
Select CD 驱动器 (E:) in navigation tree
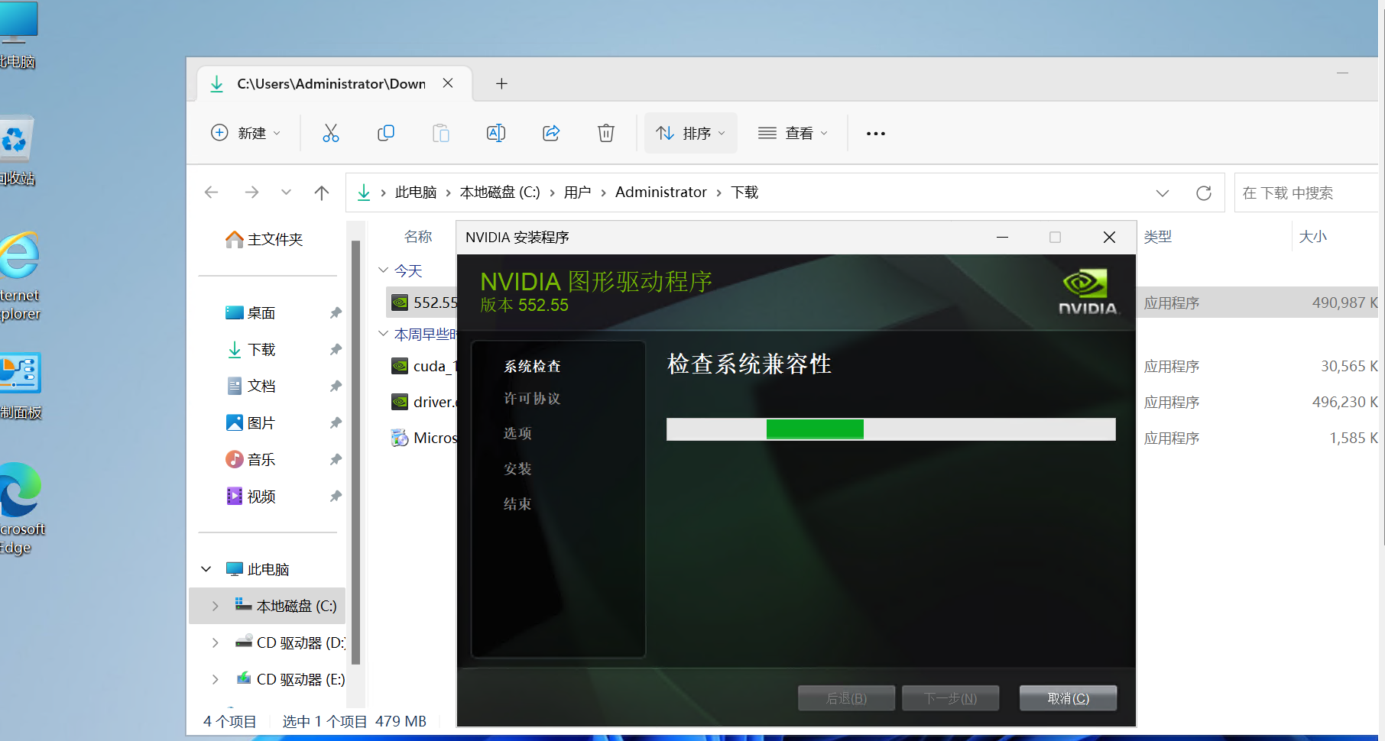point(290,680)
